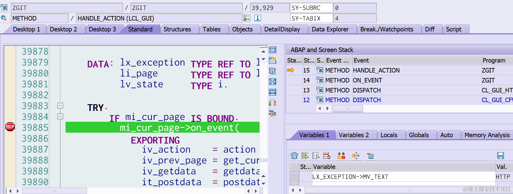Viewport: 513px width, 194px height.
Task: Click the navigate-to-source icon after HANDLE_ACTION field
Action: click(x=247, y=18)
